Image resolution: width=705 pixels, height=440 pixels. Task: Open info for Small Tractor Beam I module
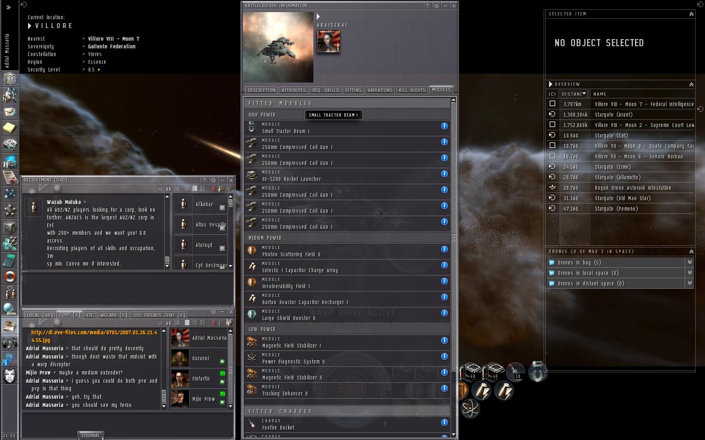[444, 126]
